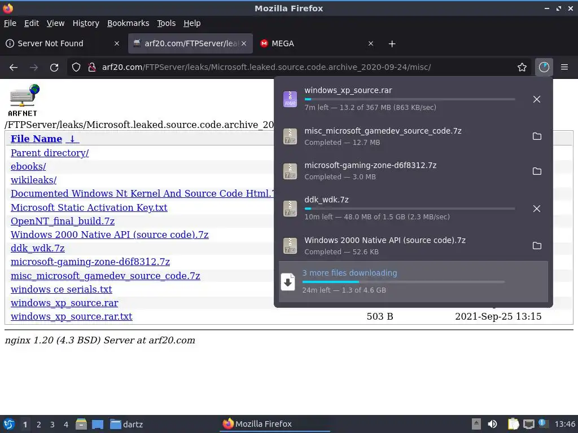578x433 pixels.
Task: Open the Tools menu
Action: click(167, 23)
